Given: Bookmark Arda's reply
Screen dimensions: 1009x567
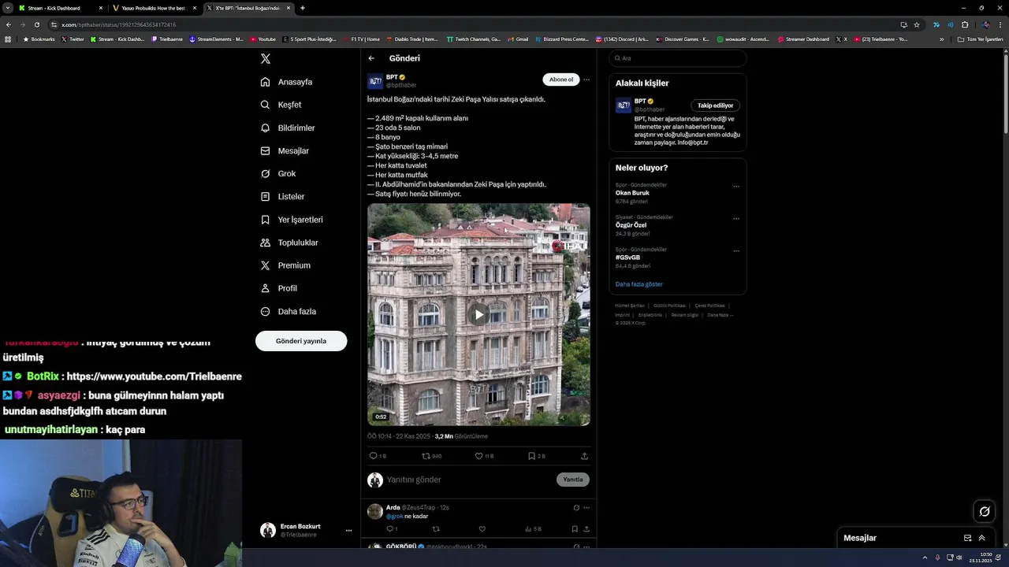Looking at the screenshot, I should (575, 529).
